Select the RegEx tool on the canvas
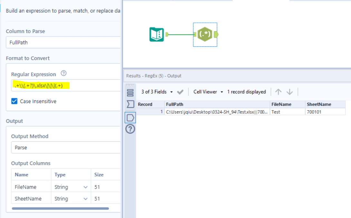The width and height of the screenshot is (351, 218). pyautogui.click(x=205, y=34)
